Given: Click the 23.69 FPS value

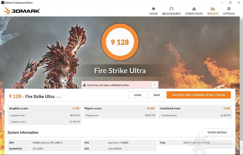Looking at the screenshot, I should pos(226,115).
